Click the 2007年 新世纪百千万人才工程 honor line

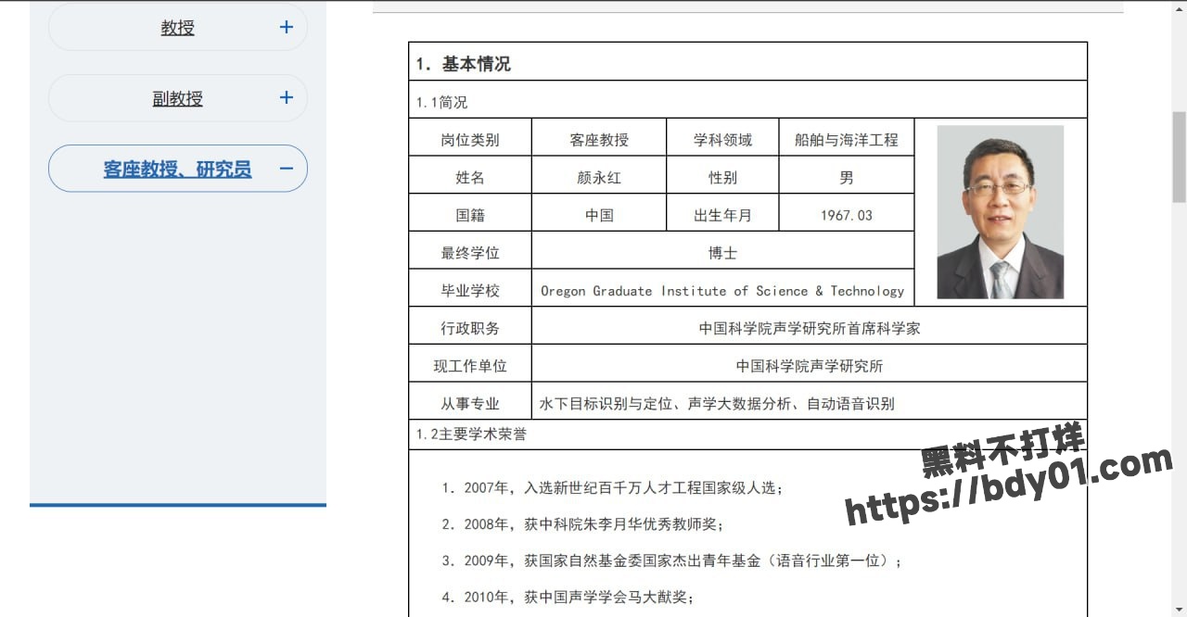tap(613, 487)
